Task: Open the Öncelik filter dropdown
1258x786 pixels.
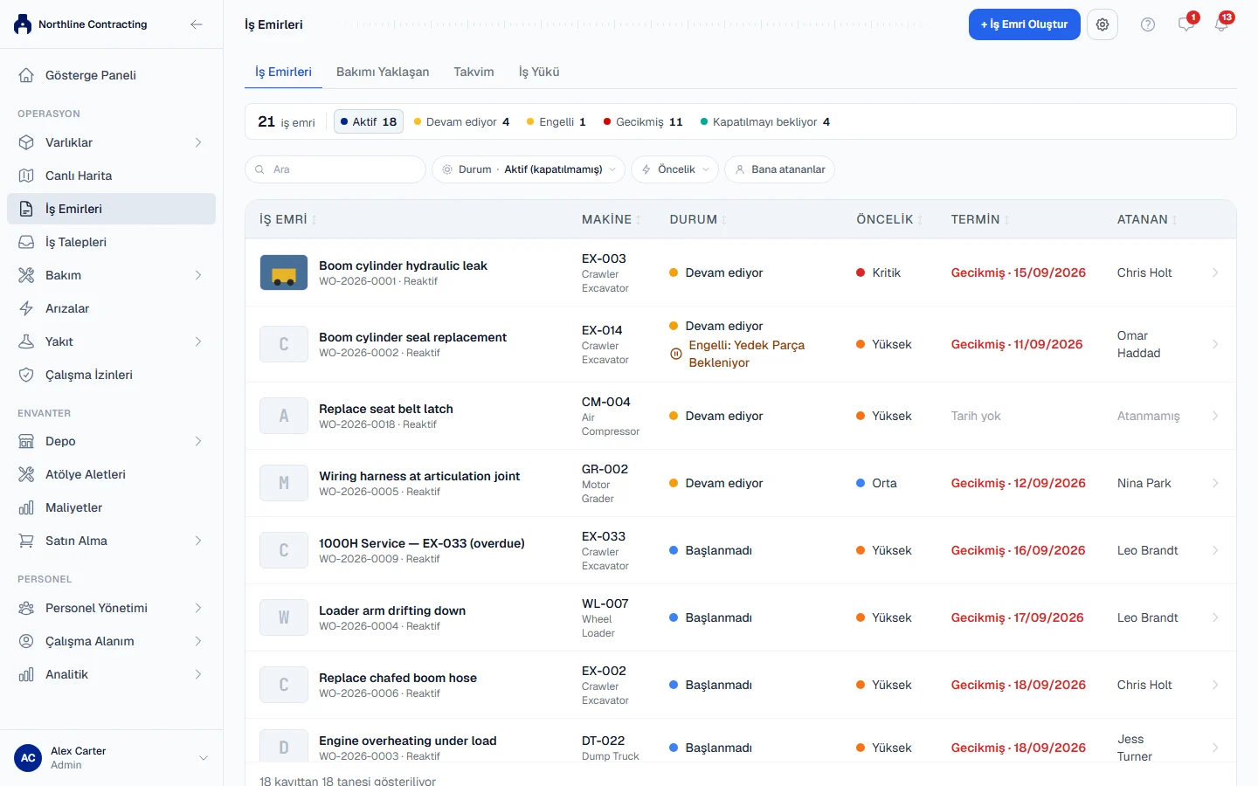Action: point(674,169)
